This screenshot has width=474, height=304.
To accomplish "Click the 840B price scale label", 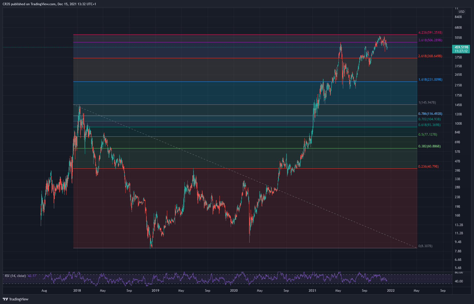I will [458, 17].
